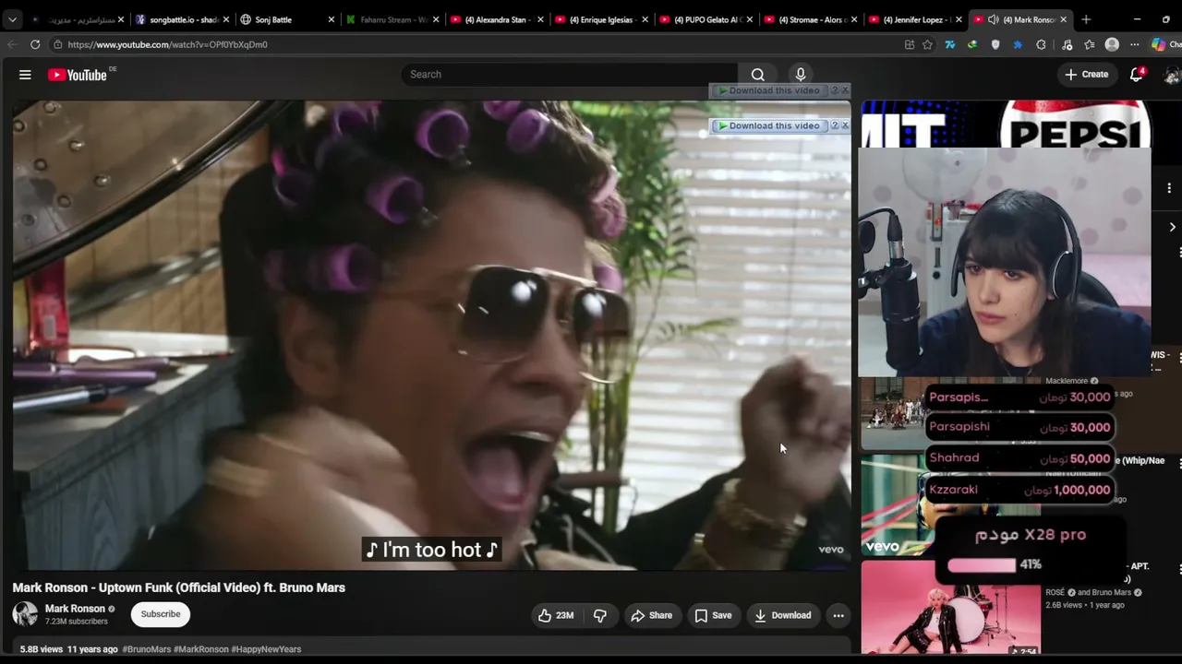Screen dimensions: 1182x664
Task: Open help on the lower download overlay
Action: [x=834, y=125]
